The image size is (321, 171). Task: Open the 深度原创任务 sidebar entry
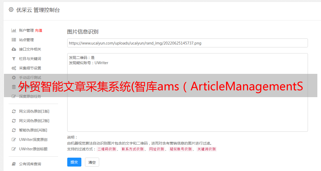30,96
